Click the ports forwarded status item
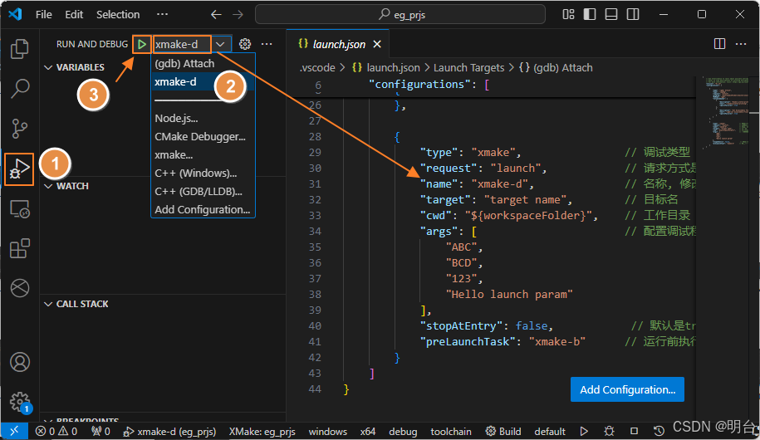This screenshot has height=440, width=760. tap(101, 431)
